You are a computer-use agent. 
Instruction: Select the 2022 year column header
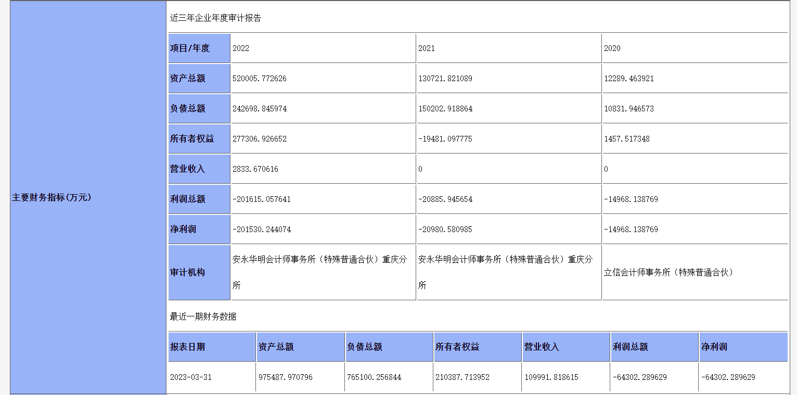pos(241,48)
